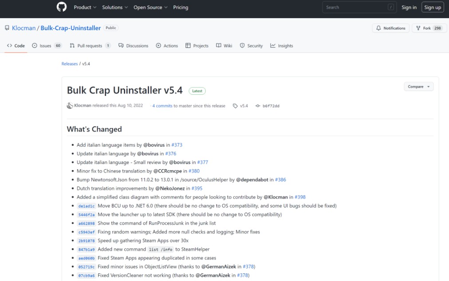This screenshot has width=449, height=281.
Task: Open pull request #398
Action: (300, 197)
